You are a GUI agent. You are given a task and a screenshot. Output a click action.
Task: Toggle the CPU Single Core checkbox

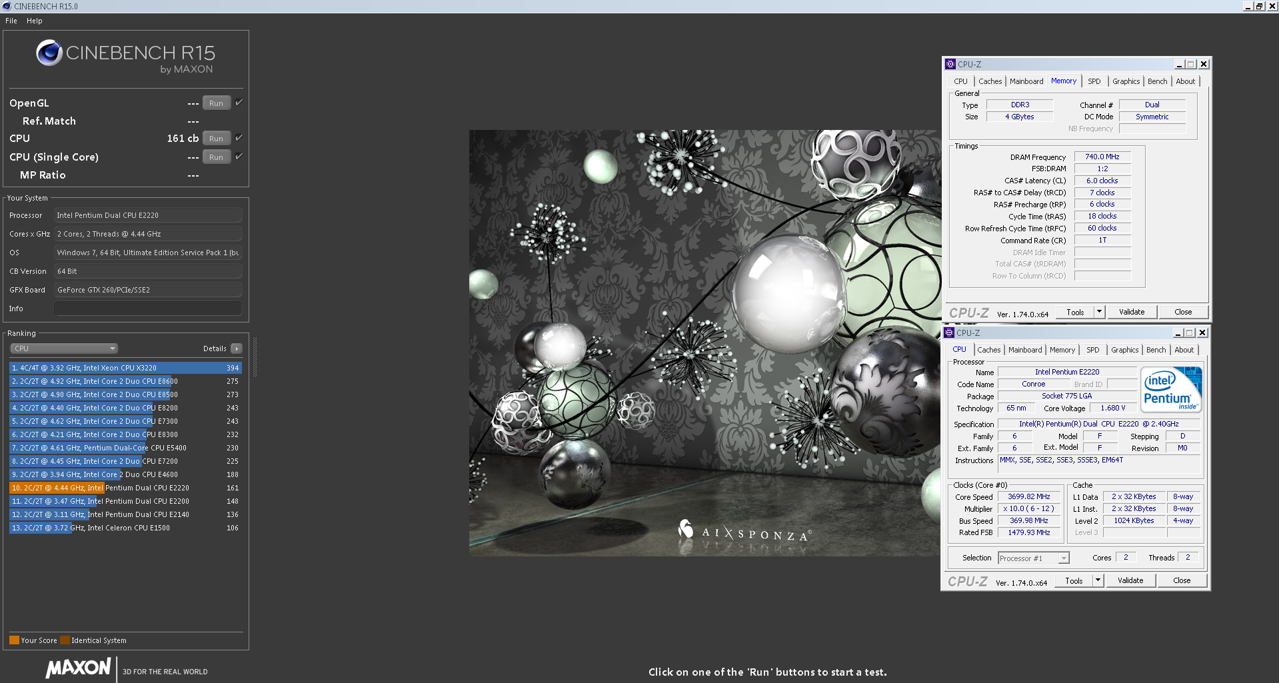pyautogui.click(x=239, y=157)
